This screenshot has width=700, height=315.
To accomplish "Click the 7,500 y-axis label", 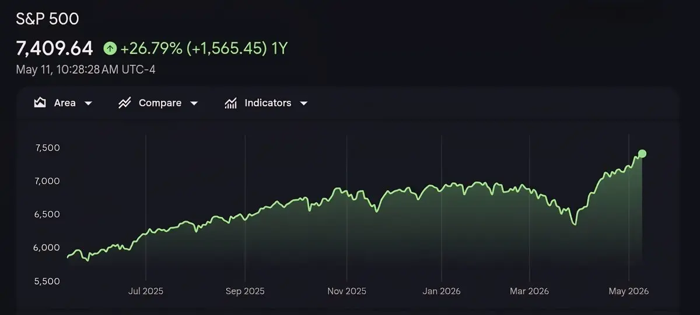I will point(48,148).
